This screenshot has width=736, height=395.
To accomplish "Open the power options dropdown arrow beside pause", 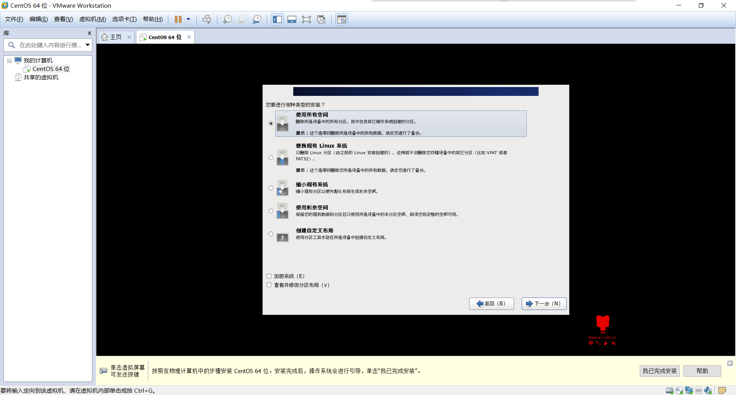I will (x=188, y=19).
